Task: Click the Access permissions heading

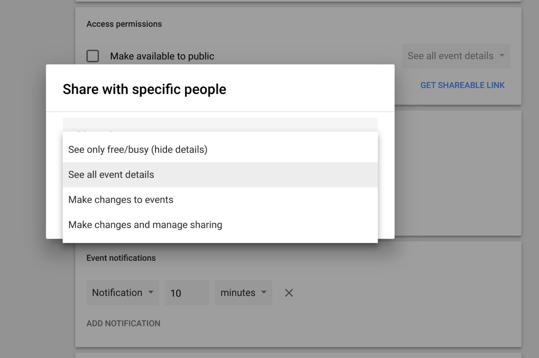Action: tap(124, 24)
